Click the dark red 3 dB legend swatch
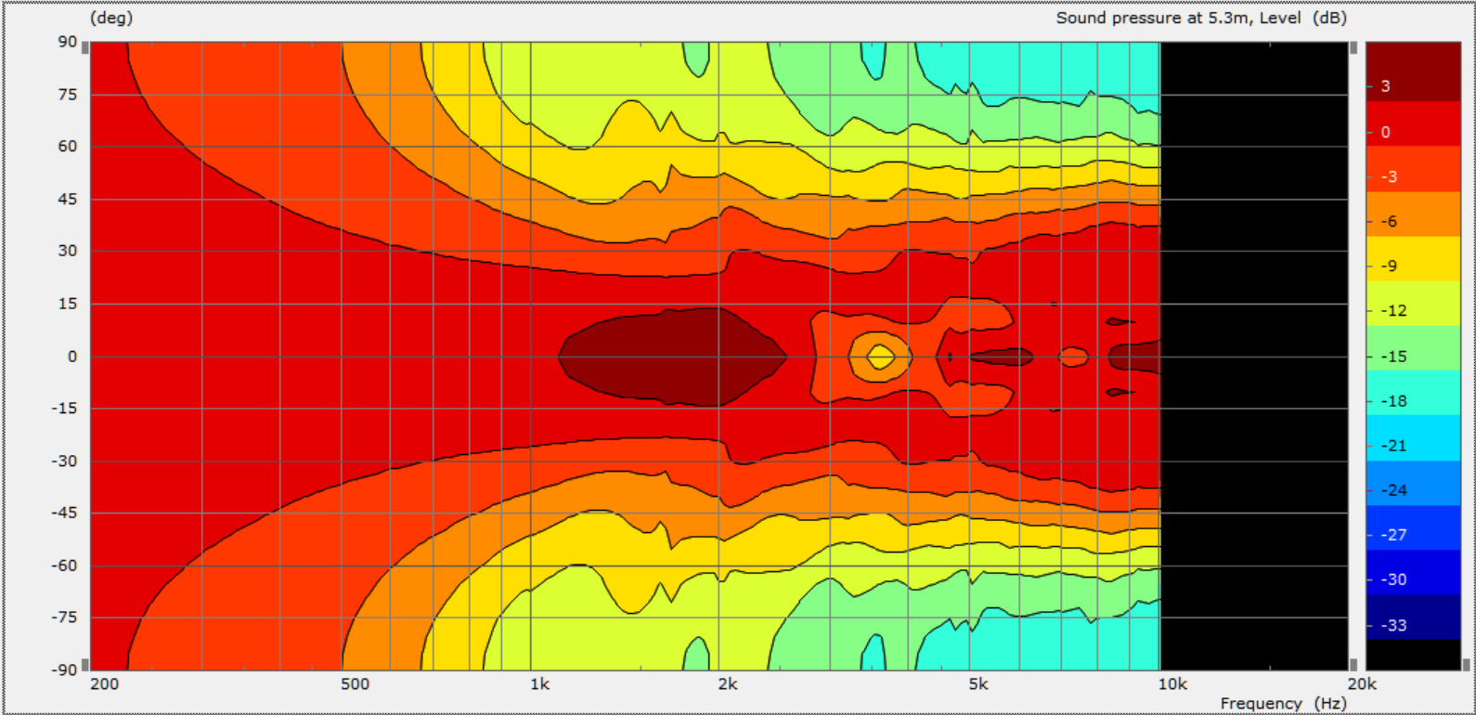 pos(1413,71)
